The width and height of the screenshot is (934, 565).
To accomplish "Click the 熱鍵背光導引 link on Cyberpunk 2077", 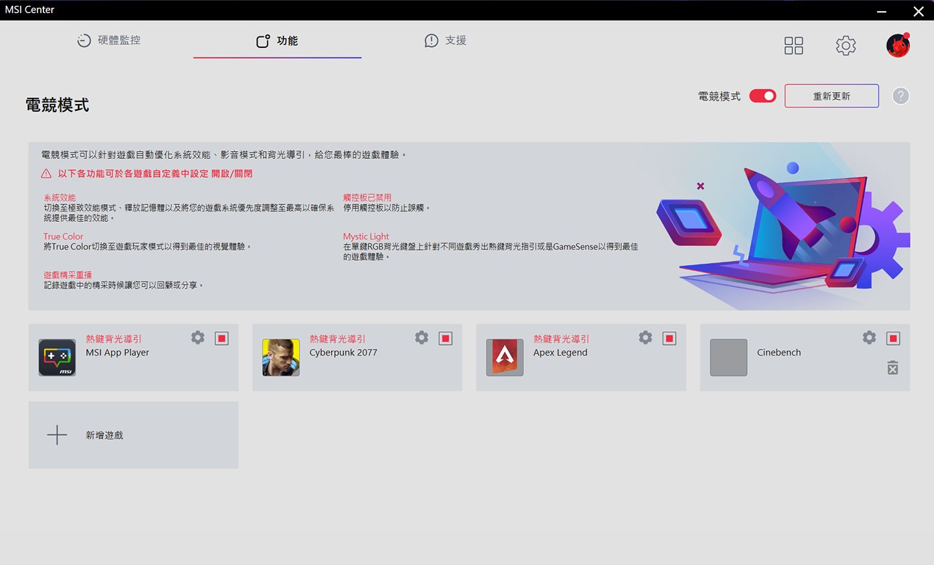I will tap(337, 339).
